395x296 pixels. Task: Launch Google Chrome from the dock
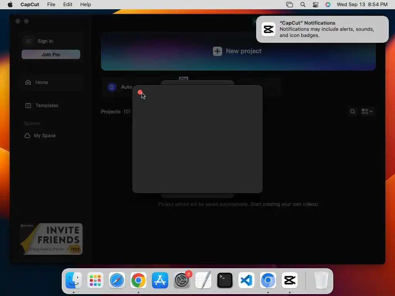[x=138, y=280]
